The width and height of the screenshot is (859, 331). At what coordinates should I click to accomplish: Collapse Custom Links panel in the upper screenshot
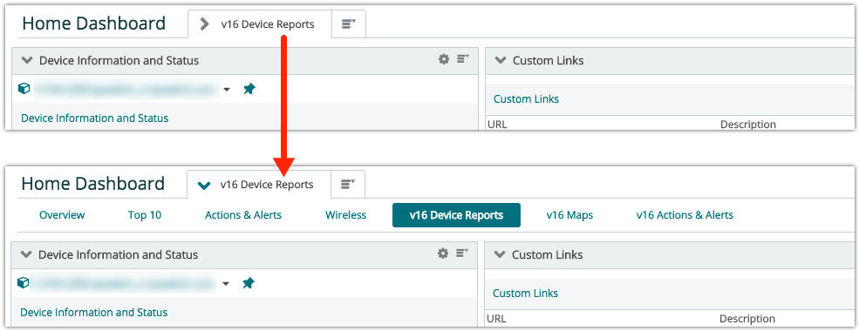[x=501, y=60]
